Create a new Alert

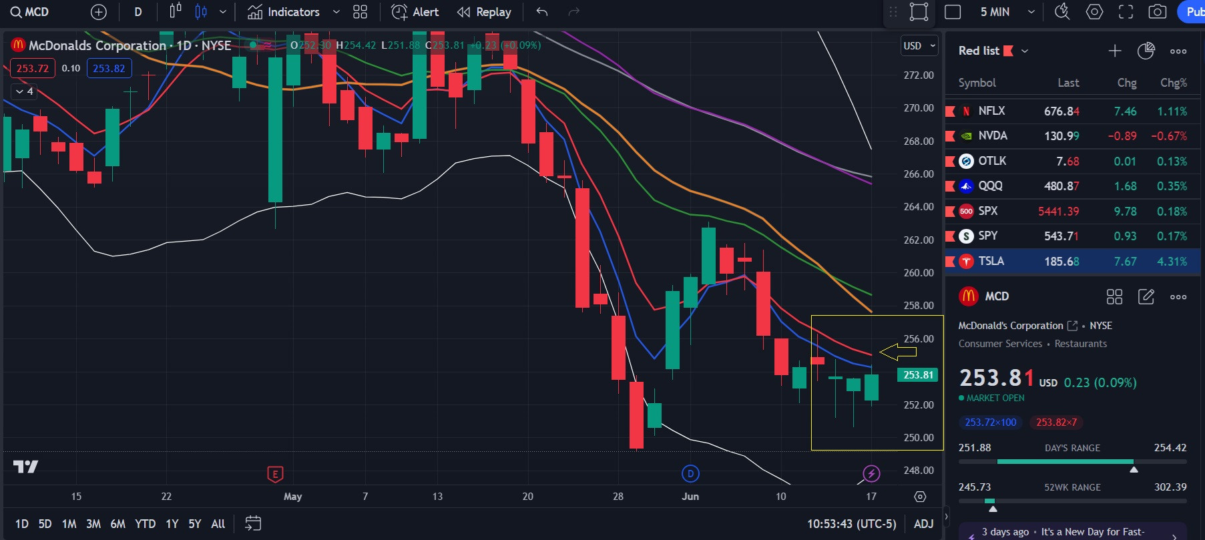tap(415, 12)
